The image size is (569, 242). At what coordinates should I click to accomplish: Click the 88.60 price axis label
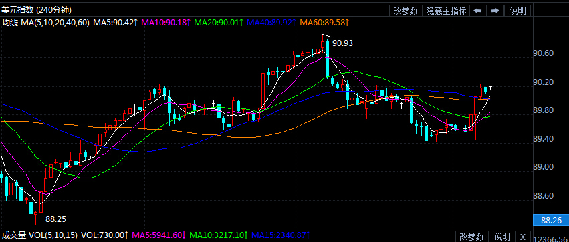(543, 196)
